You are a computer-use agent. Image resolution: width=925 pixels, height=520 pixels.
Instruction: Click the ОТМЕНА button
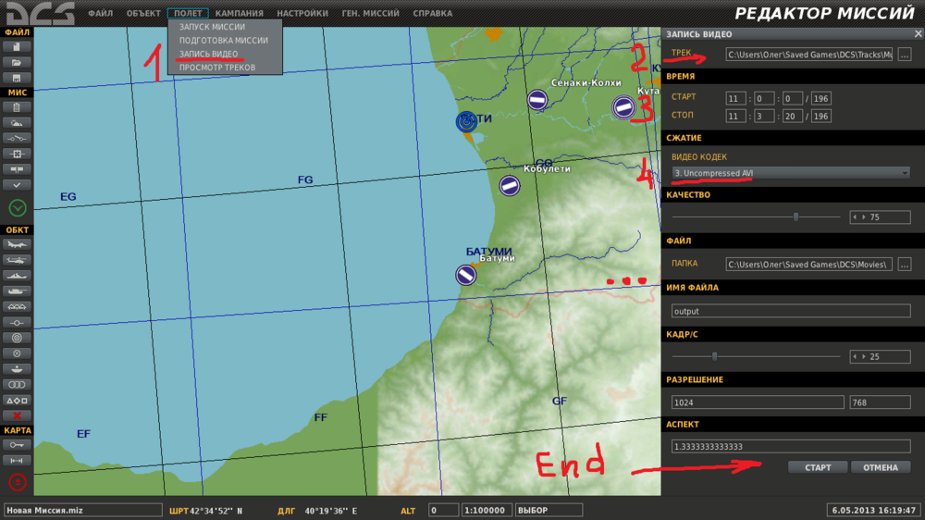click(x=881, y=467)
